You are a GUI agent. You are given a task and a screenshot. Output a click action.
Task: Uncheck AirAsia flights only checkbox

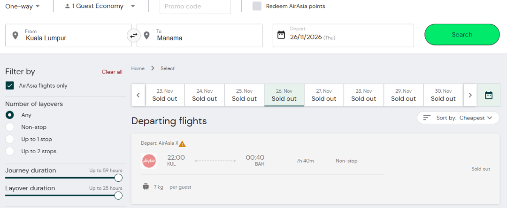tap(9, 86)
